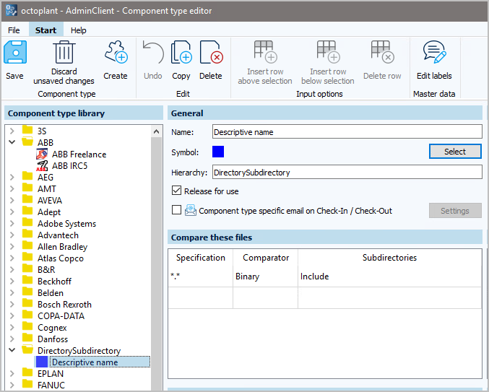Image resolution: width=489 pixels, height=392 pixels.
Task: Click Insert row below selection icon
Action: pos(328,52)
